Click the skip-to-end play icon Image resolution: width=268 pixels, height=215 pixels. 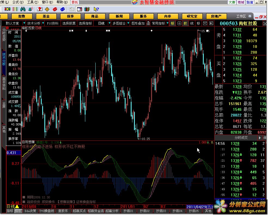(x=211, y=23)
